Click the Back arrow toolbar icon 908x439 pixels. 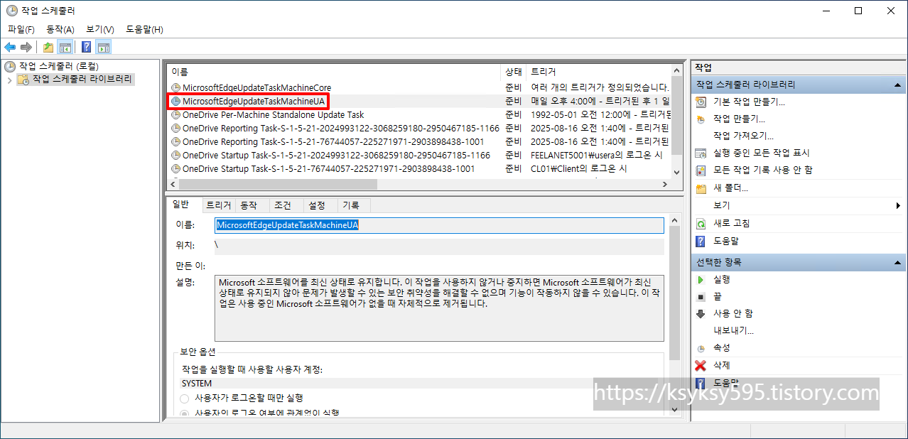10,48
